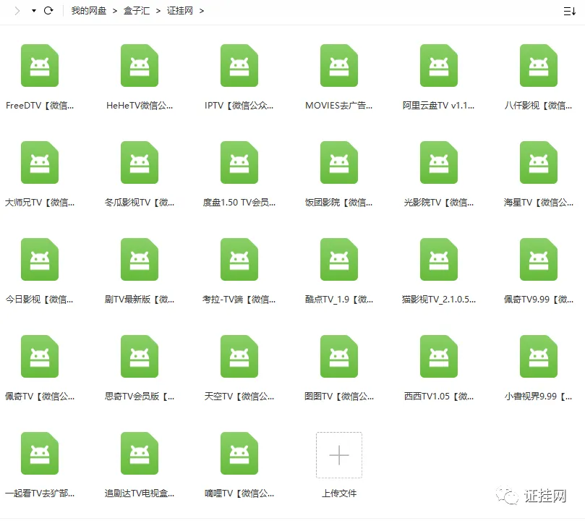This screenshot has width=585, height=521.
Task: Open the 嘀哩TV APK file icon
Action: click(239, 454)
